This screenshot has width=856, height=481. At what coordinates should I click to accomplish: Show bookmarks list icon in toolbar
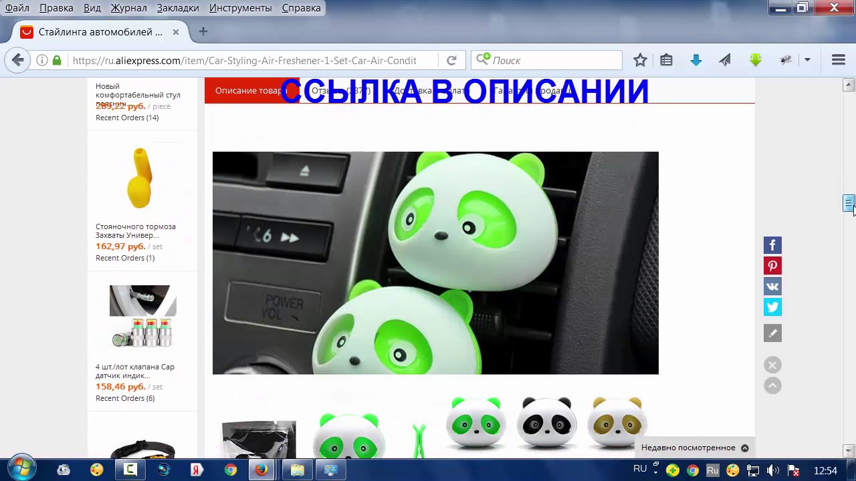[x=666, y=60]
